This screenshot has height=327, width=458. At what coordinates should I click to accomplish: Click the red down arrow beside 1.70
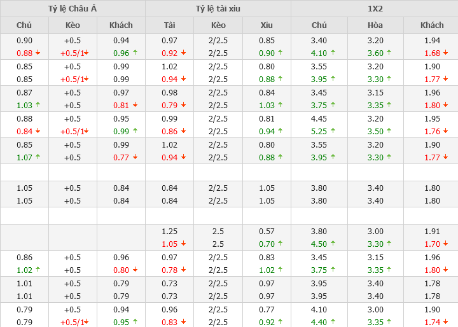tap(445, 244)
